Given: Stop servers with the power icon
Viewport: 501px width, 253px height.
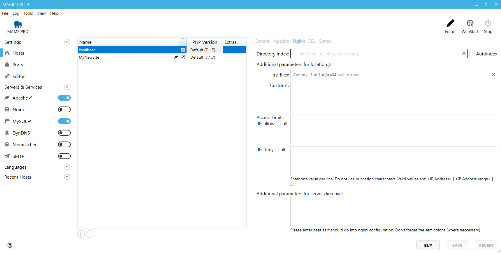Looking at the screenshot, I should click(x=488, y=23).
